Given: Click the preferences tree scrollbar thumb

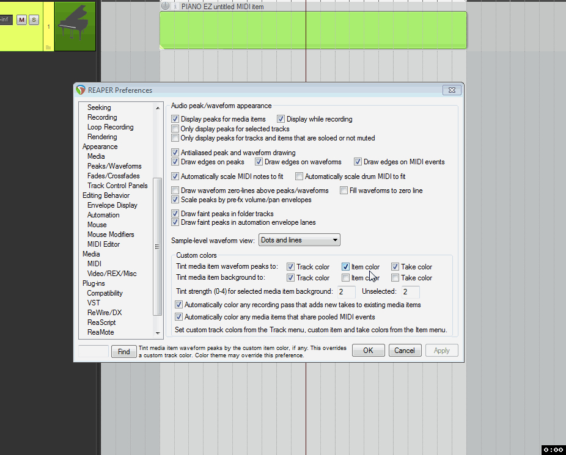Looking at the screenshot, I should click(157, 247).
